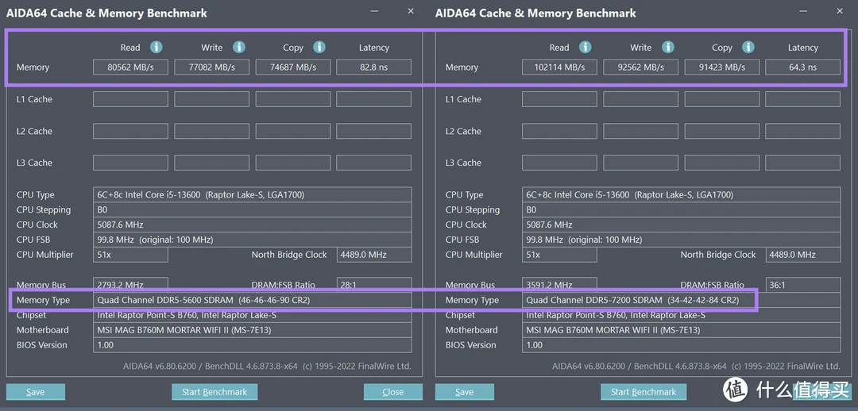Viewport: 858px width, 411px height.
Task: Click the Copy info icon in left window
Action: (319, 47)
